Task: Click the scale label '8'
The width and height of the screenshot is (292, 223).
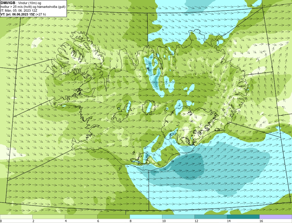Action: pos(131,221)
